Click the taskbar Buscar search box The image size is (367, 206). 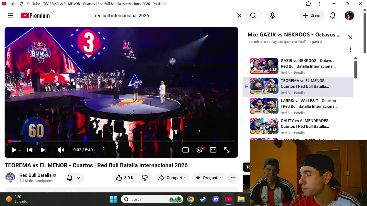coord(152,199)
